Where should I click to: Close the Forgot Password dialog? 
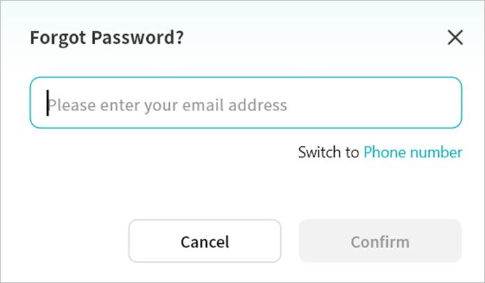(455, 38)
